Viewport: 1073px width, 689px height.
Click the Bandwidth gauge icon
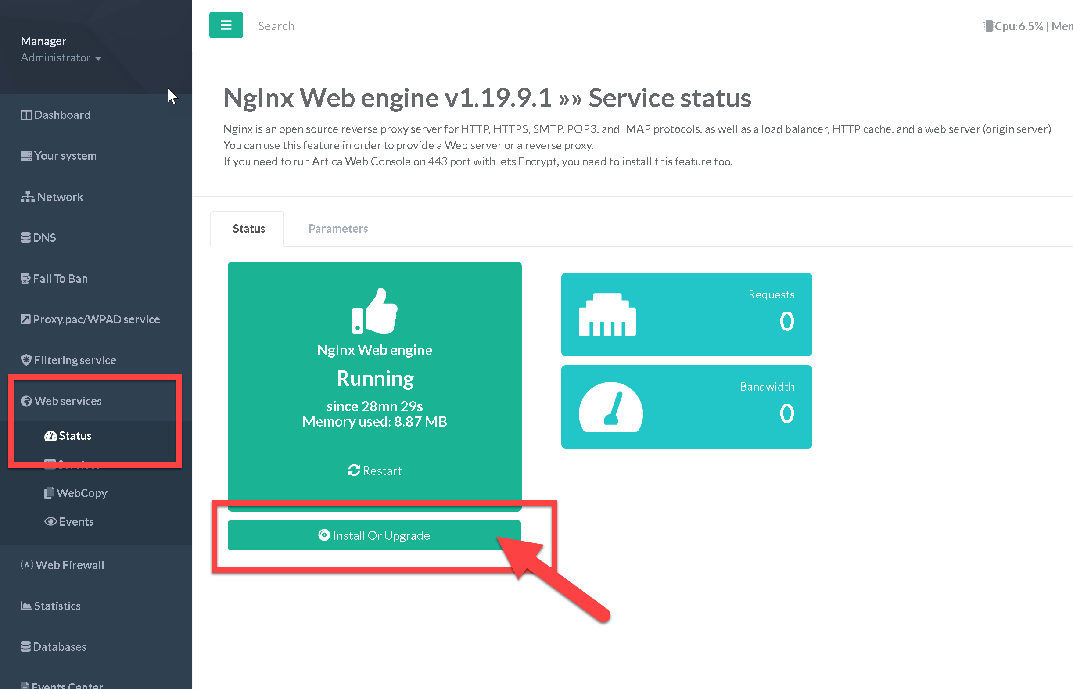click(610, 407)
